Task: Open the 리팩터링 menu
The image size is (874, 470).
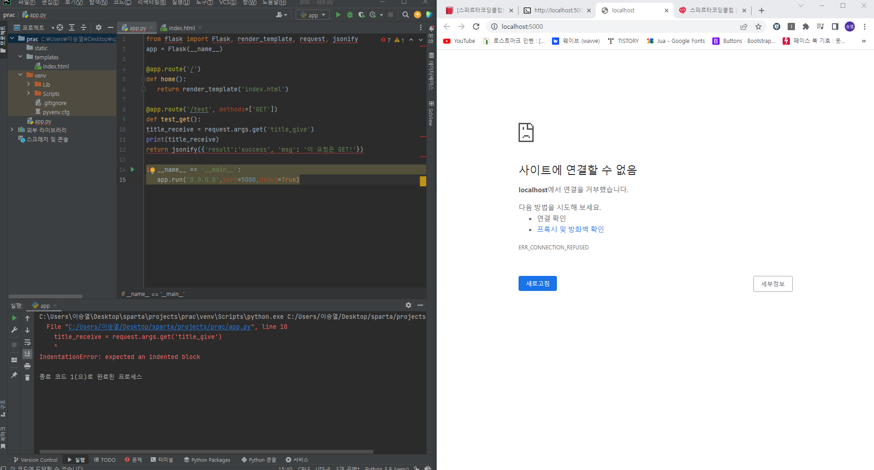Action: [x=152, y=2]
